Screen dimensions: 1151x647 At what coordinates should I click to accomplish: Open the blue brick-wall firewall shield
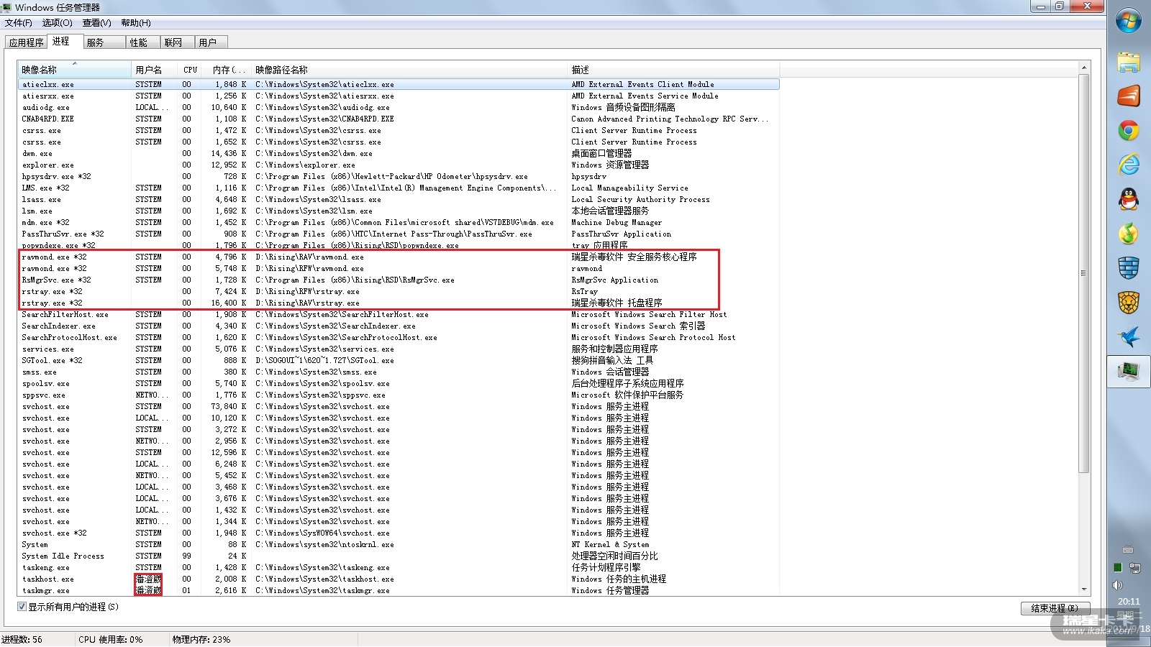[1129, 268]
